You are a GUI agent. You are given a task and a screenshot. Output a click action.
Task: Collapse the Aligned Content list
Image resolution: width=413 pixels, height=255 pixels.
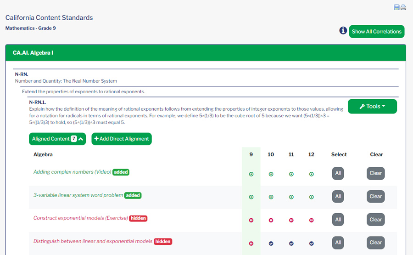coord(57,139)
